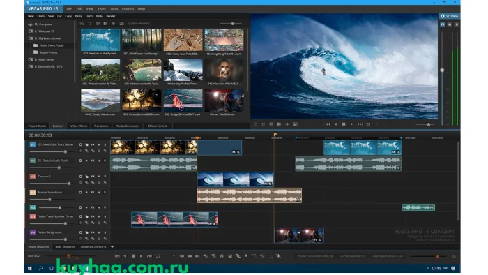The height and width of the screenshot is (275, 488).
Task: Click the marker flag icon in bottom toolbar
Action: click(x=246, y=256)
